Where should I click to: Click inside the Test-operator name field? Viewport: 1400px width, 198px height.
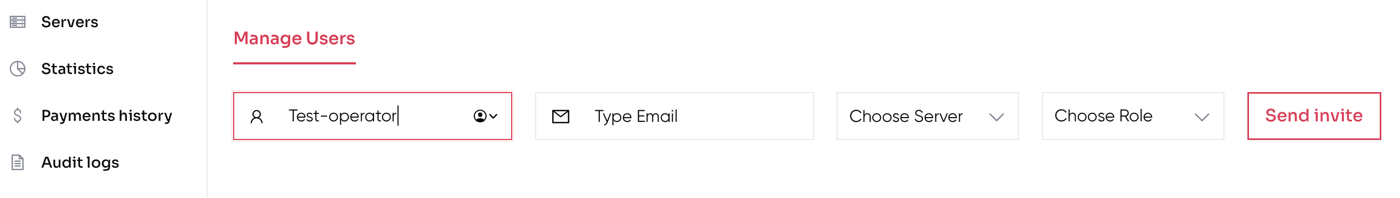(x=372, y=116)
